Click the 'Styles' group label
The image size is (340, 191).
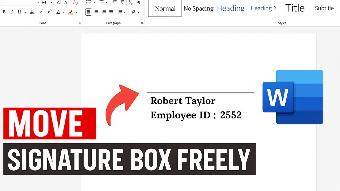coord(282,23)
